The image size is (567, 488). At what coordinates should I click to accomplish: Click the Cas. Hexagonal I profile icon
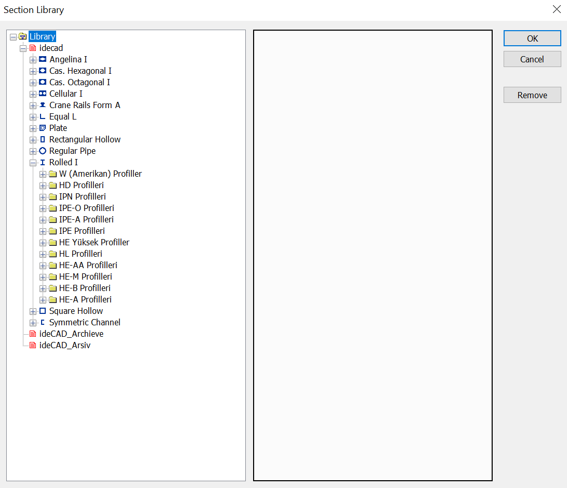[42, 71]
